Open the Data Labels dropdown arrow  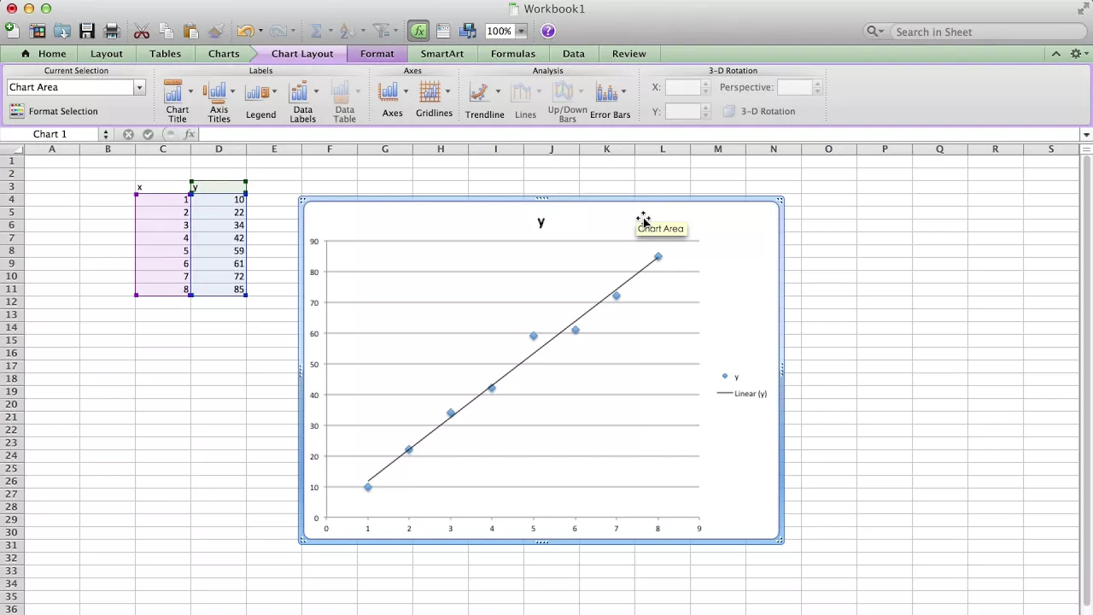click(316, 91)
